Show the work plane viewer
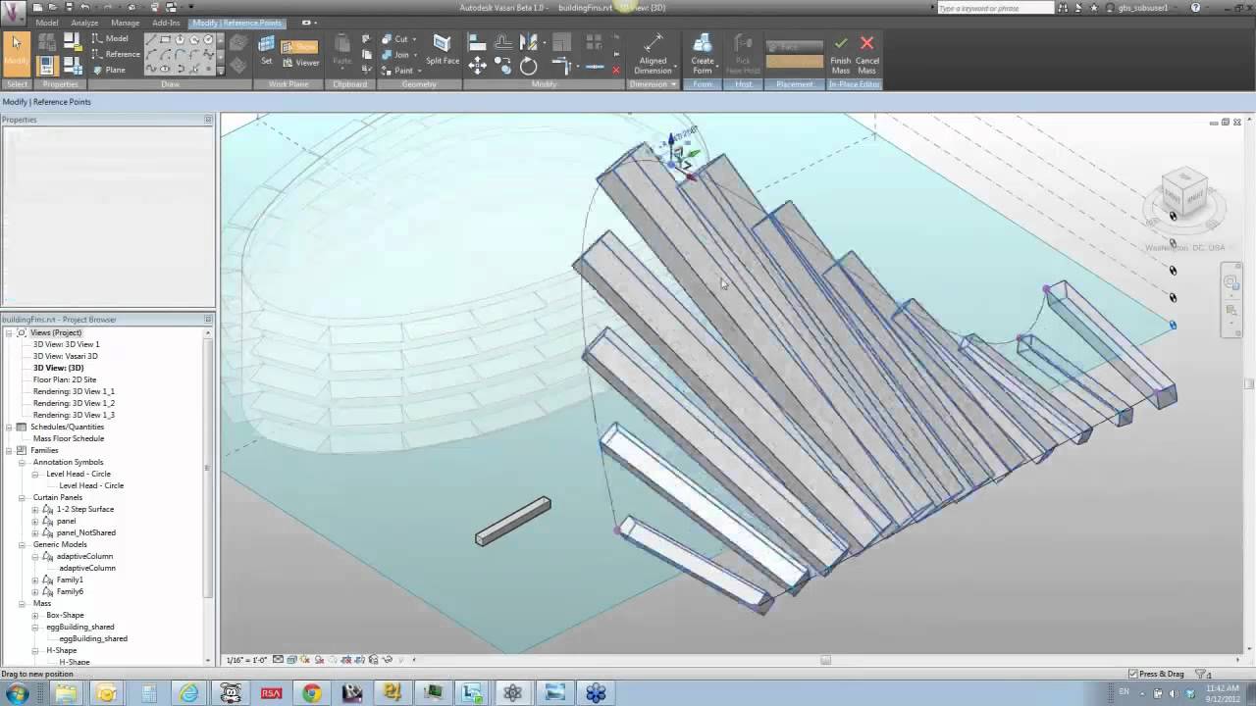The height and width of the screenshot is (706, 1256). (x=307, y=62)
